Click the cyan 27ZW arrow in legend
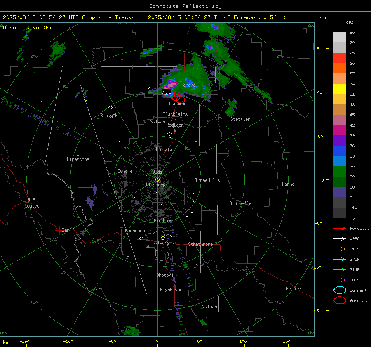 (340, 260)
